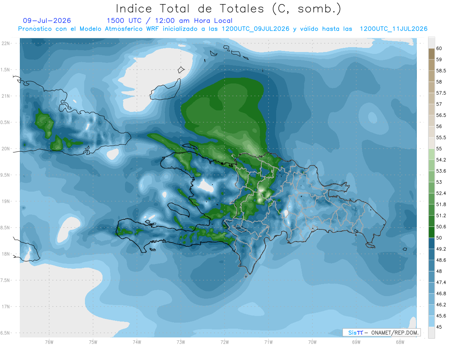Click the colorbar value "57.5"
This screenshot has height=347, width=449.
[442, 93]
